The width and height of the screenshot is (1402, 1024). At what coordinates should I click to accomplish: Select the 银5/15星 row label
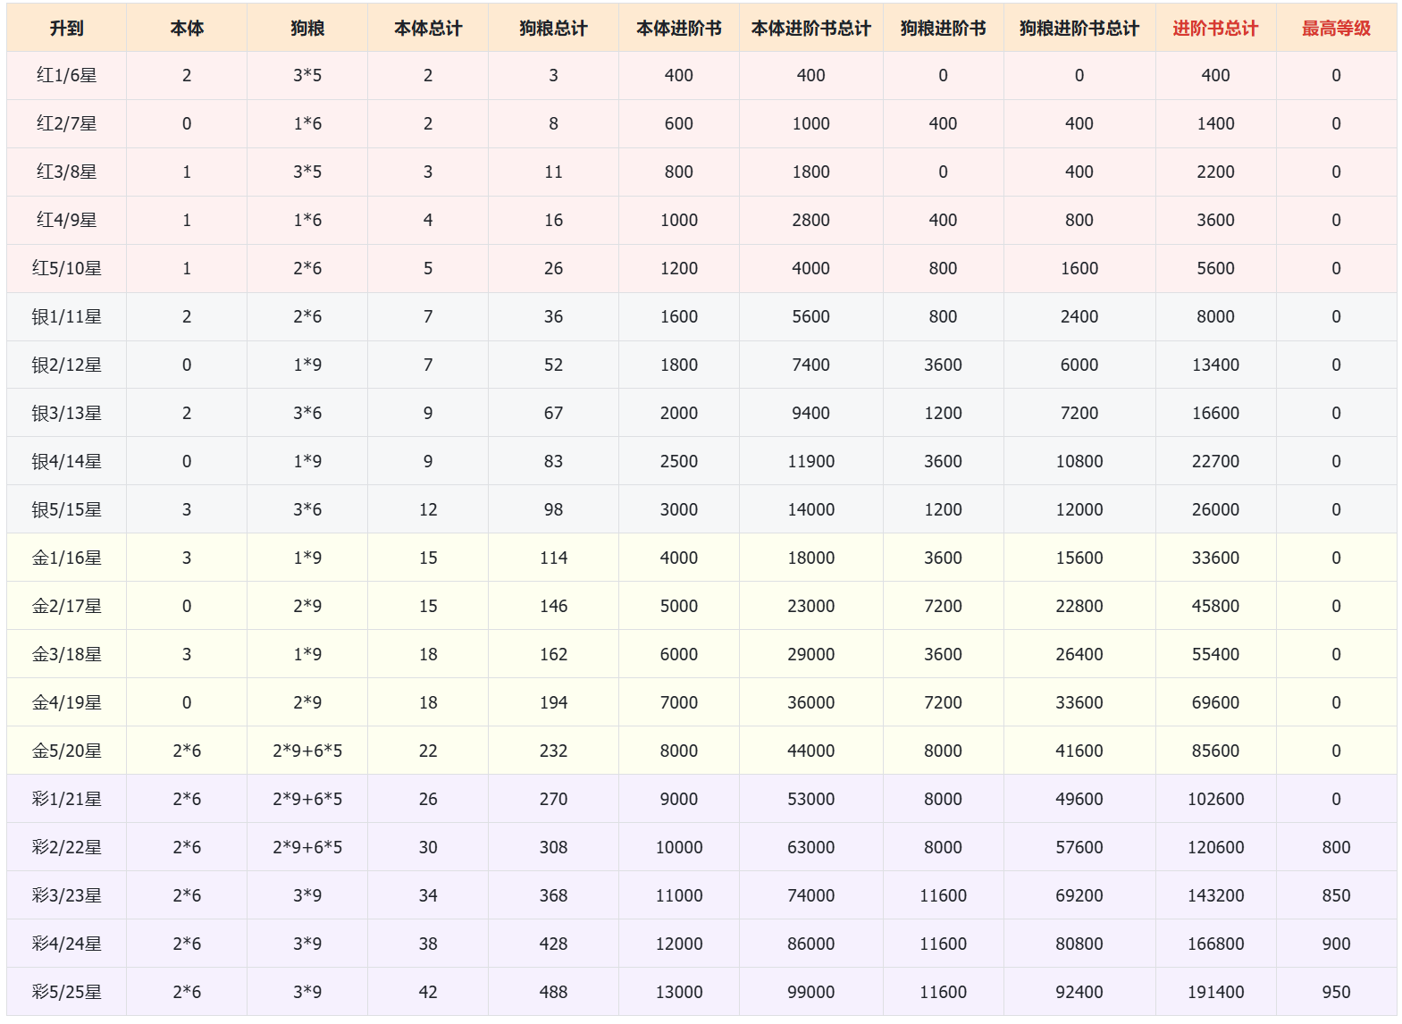click(66, 510)
